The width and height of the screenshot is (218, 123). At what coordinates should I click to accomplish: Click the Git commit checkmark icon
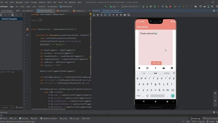point(183,6)
